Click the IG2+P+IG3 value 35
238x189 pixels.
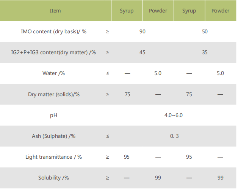[205, 53]
